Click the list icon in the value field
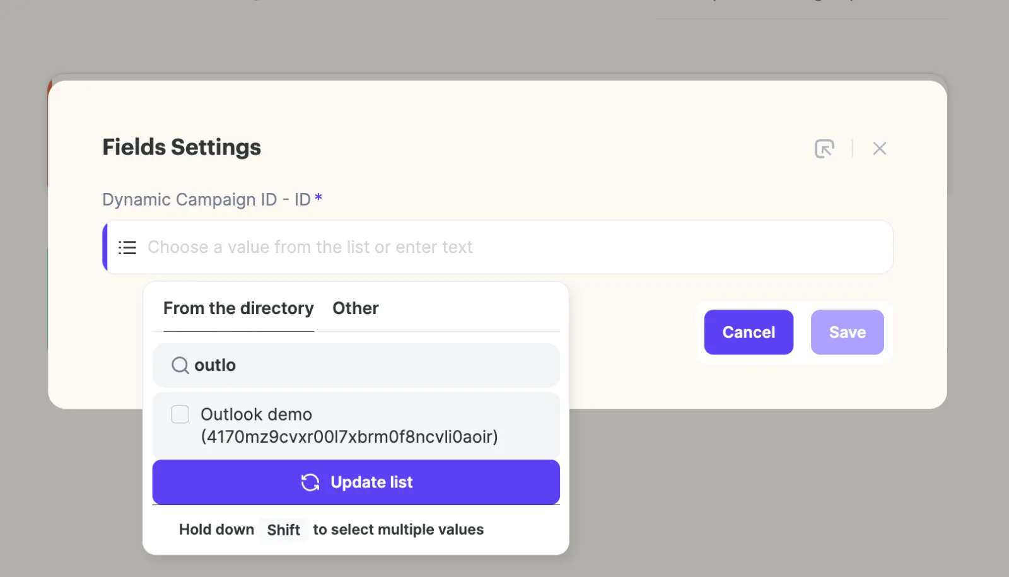1009x577 pixels. point(127,247)
